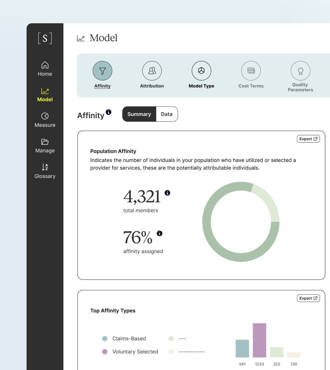Select the Summary tab
The width and height of the screenshot is (330, 370).
pyautogui.click(x=139, y=114)
